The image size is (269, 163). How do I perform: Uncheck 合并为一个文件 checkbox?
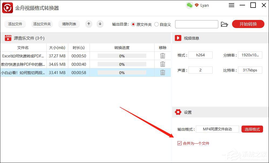coord(179,143)
